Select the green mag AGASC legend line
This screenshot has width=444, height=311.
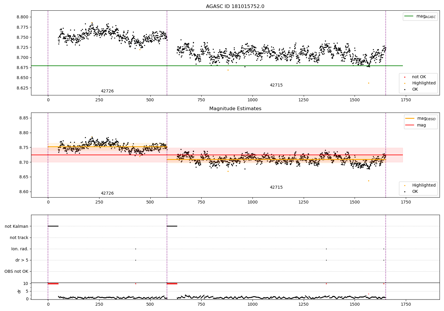coord(409,16)
